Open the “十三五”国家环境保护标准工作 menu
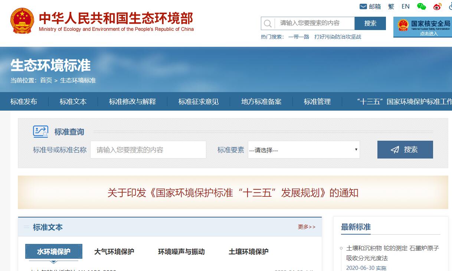The height and width of the screenshot is (271, 452). [x=404, y=101]
